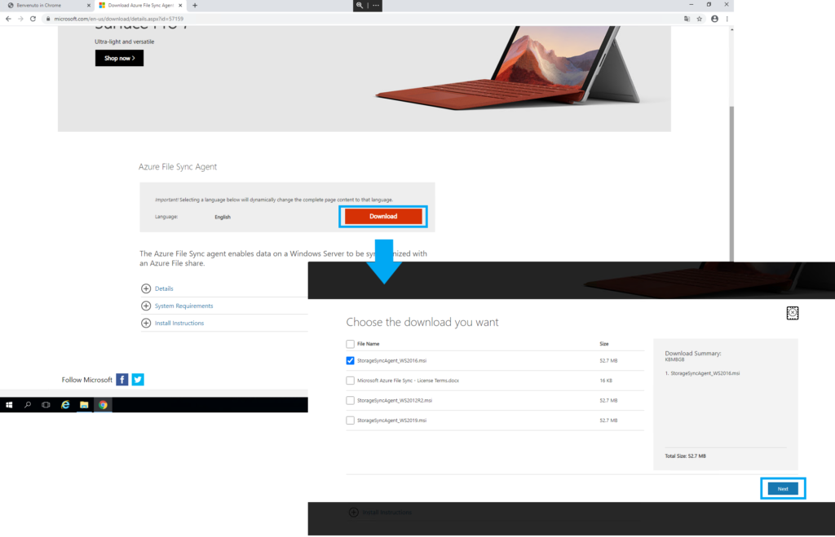Click Next in the download dialog
The image size is (835, 537).
click(x=783, y=489)
